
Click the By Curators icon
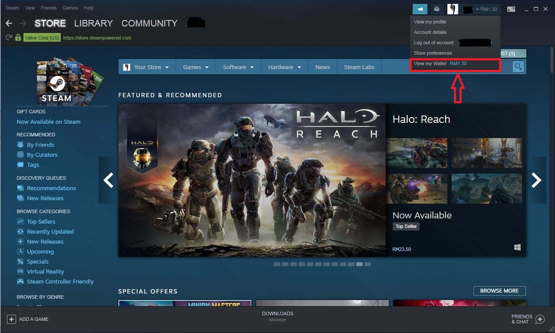pos(20,155)
